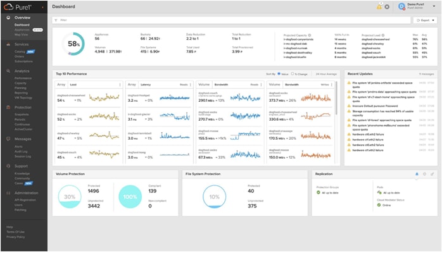442x253 pixels.
Task: Click the Analytics magnifier icon in the sidebar
Action: tap(8, 71)
